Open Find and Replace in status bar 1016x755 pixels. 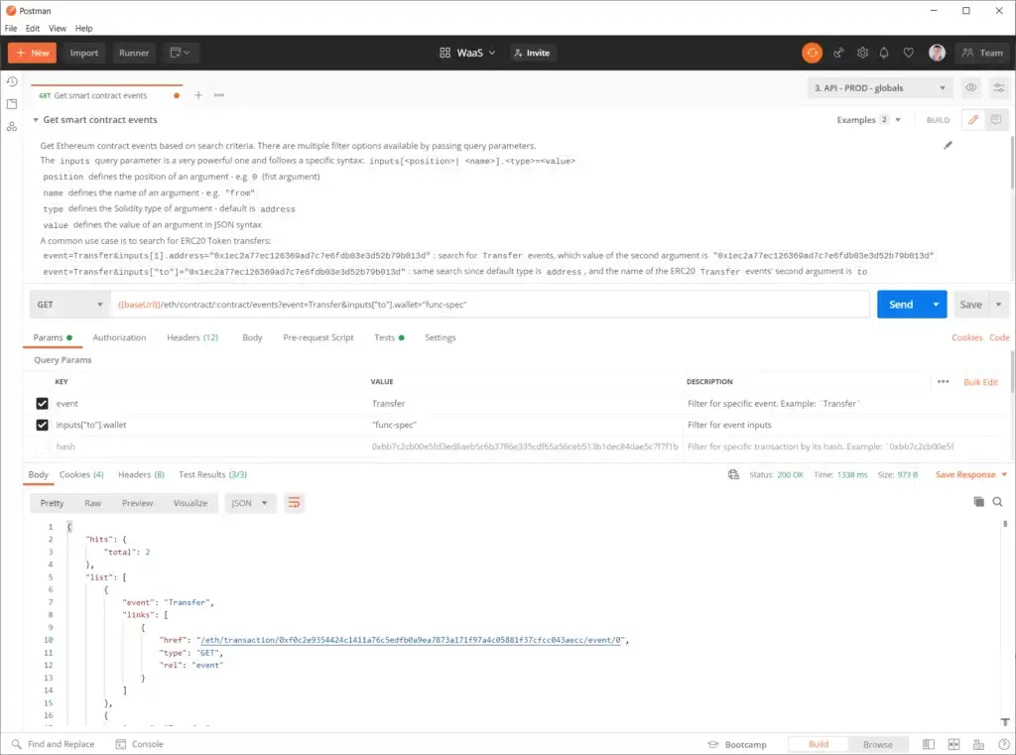[54, 745]
